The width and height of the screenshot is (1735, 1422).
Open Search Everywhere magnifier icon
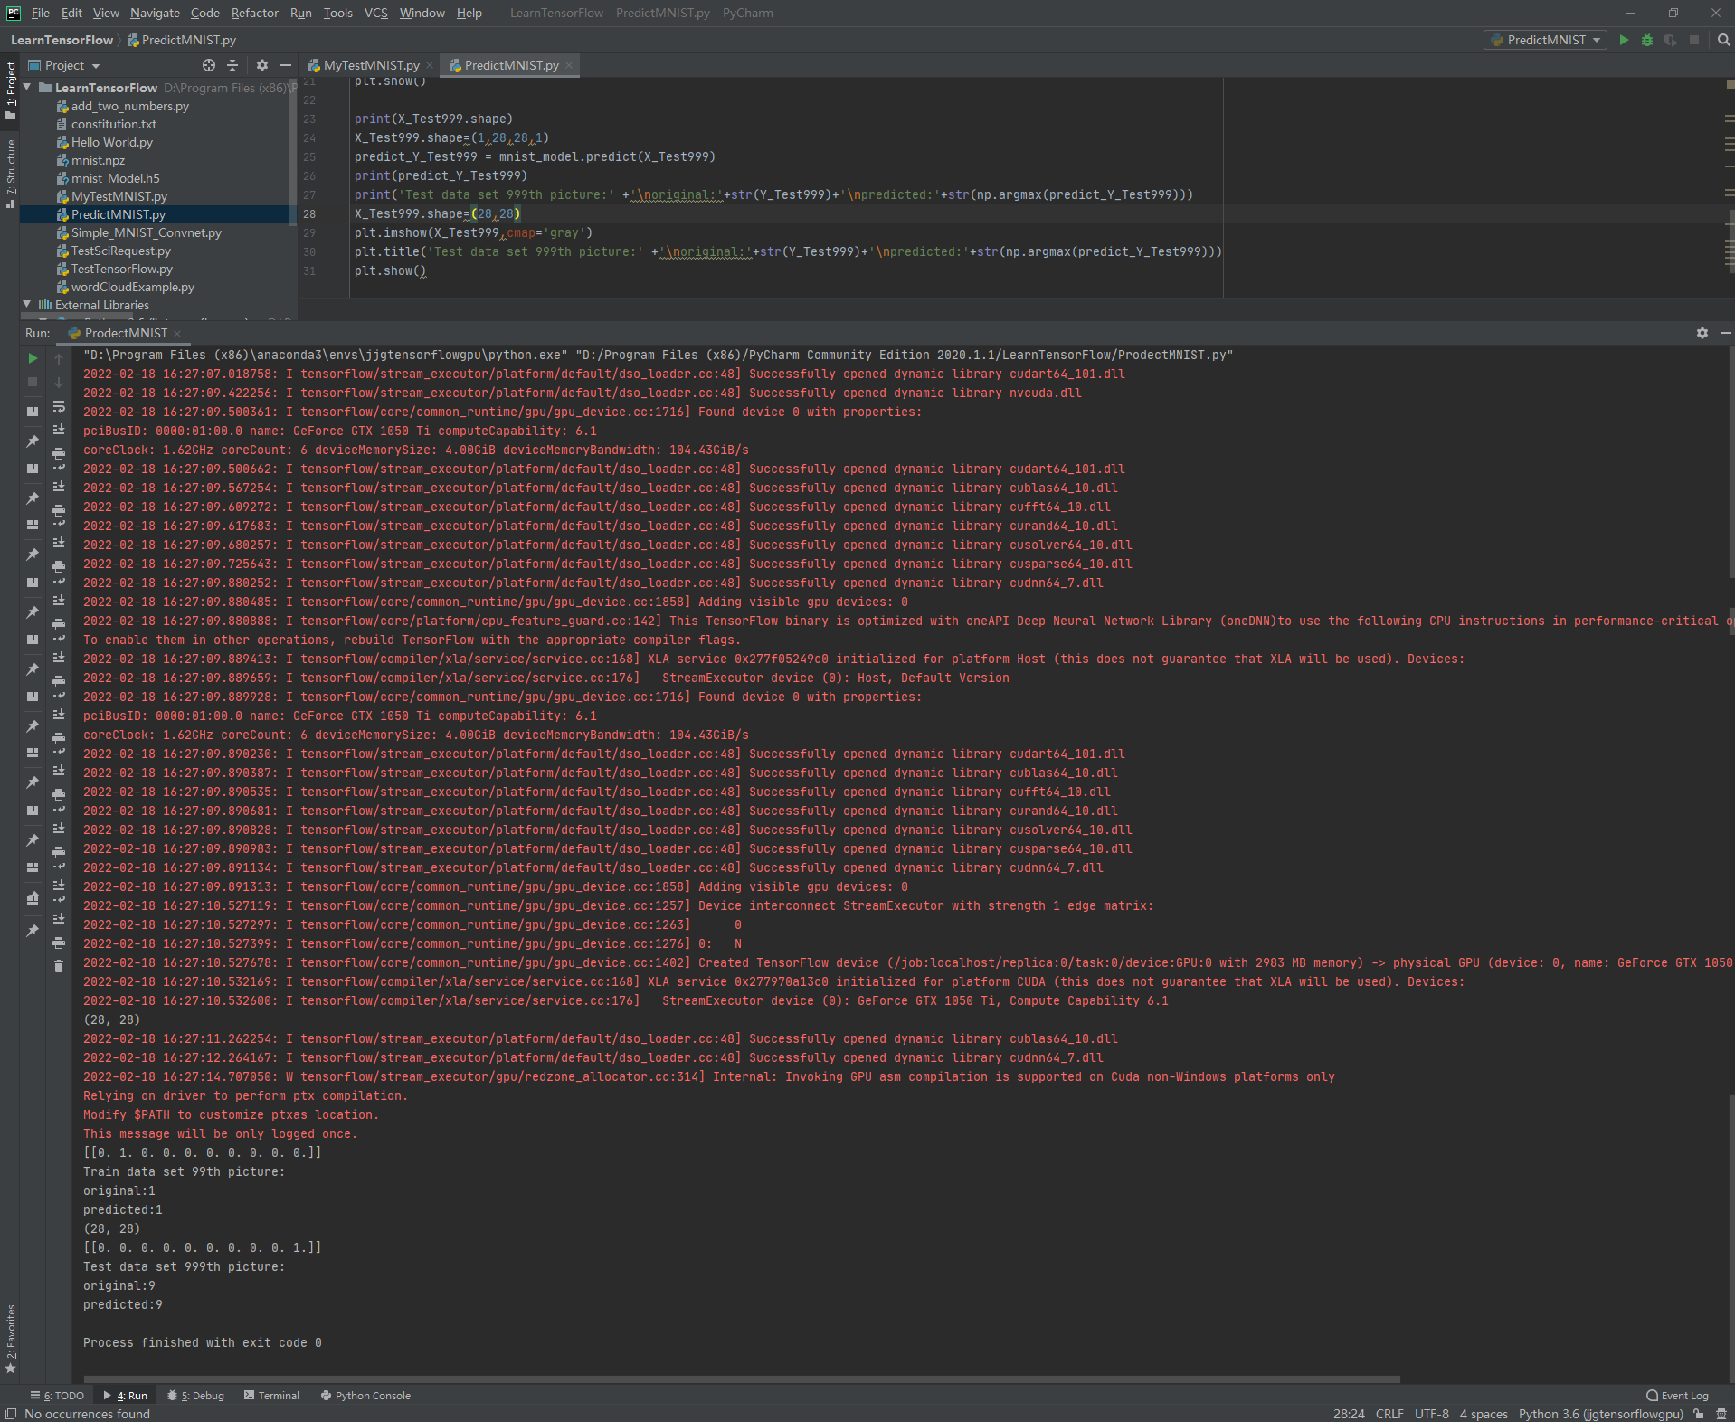pyautogui.click(x=1723, y=40)
